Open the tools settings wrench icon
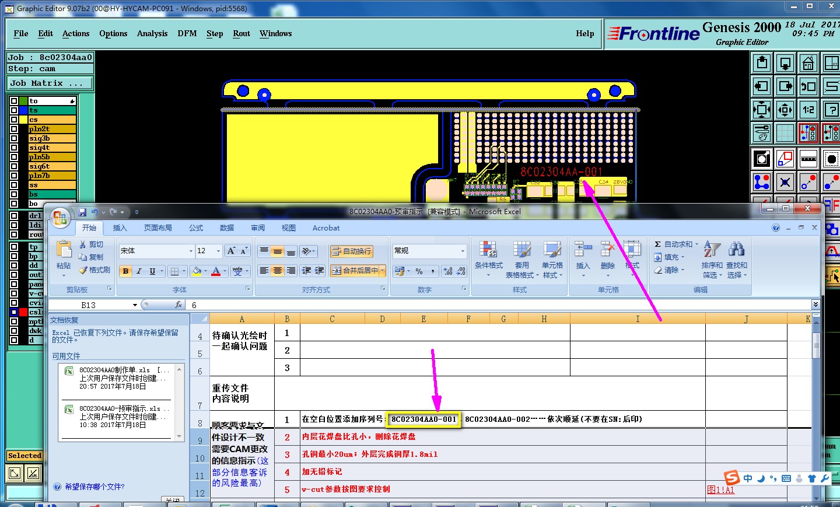Image resolution: width=840 pixels, height=507 pixels. tap(762, 133)
